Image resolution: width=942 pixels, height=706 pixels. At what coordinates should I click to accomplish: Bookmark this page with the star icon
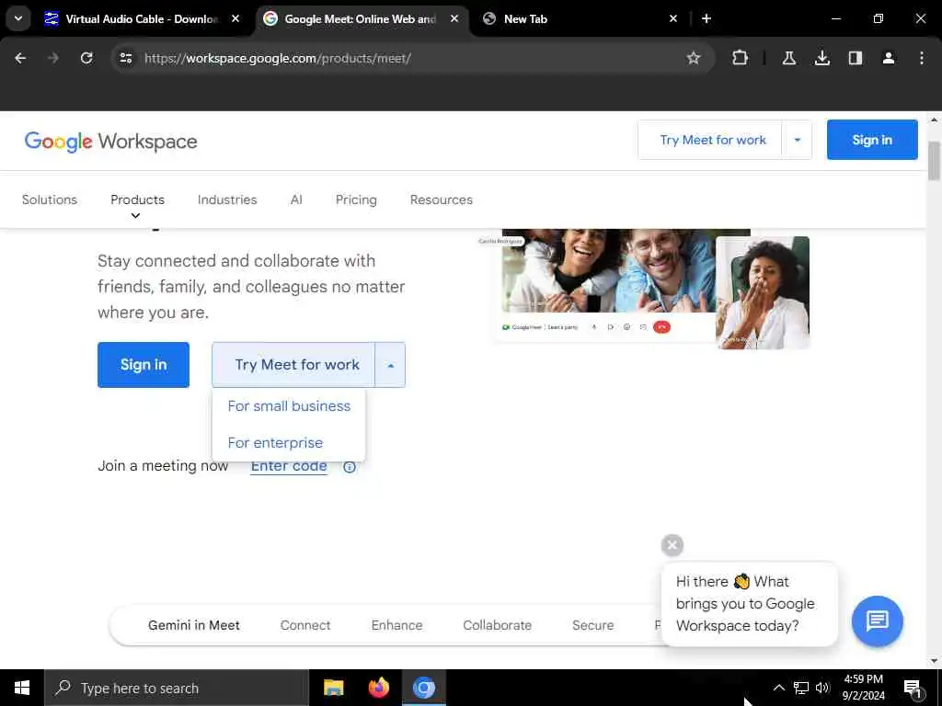pos(694,58)
